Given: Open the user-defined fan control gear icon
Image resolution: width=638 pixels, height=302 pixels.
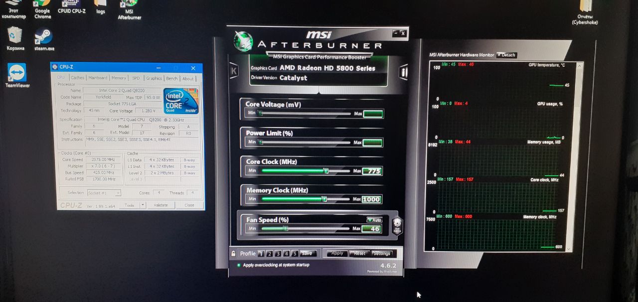Looking at the screenshot, I should (x=397, y=225).
